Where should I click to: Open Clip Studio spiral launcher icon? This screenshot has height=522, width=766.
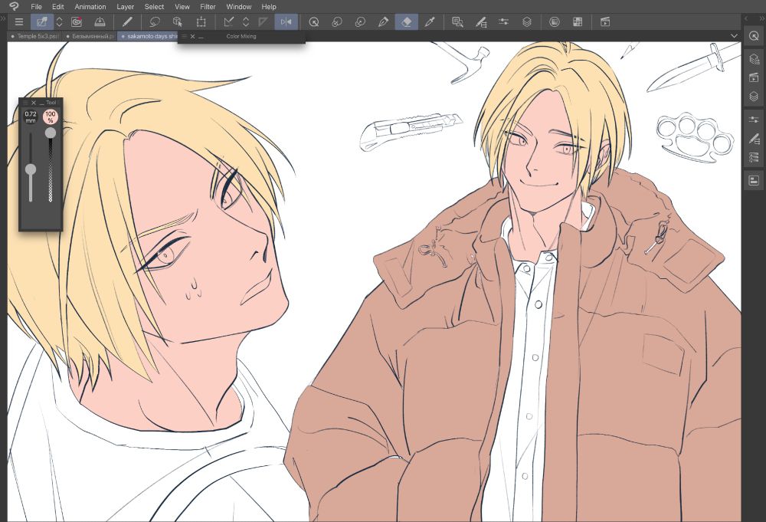77,22
